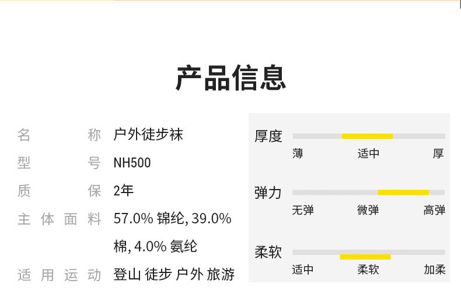The height and width of the screenshot is (308, 461).
Task: Click the yellow bar on the 柔软 slider
Action: (365, 257)
